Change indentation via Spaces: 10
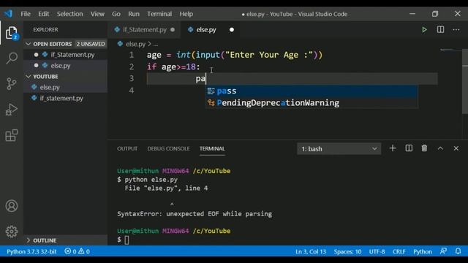 point(347,251)
